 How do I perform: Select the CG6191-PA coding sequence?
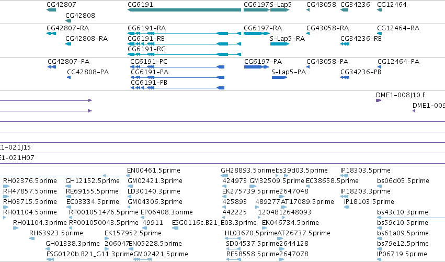coord(177,77)
